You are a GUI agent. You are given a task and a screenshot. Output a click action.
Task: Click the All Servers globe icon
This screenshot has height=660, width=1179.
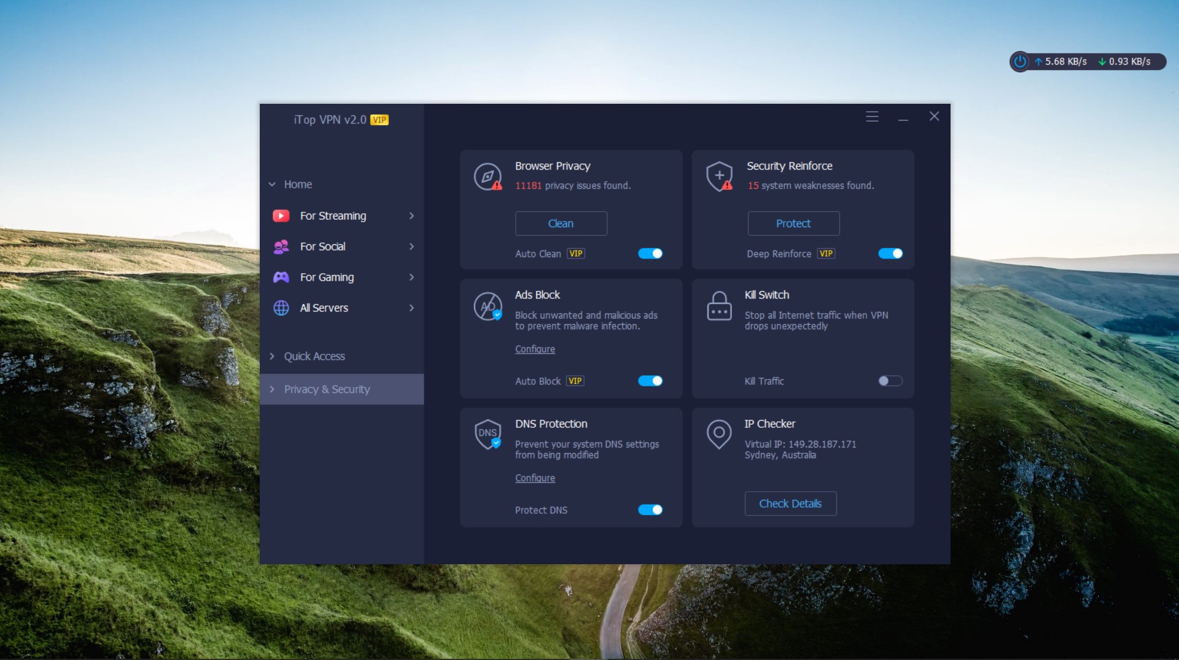(281, 308)
